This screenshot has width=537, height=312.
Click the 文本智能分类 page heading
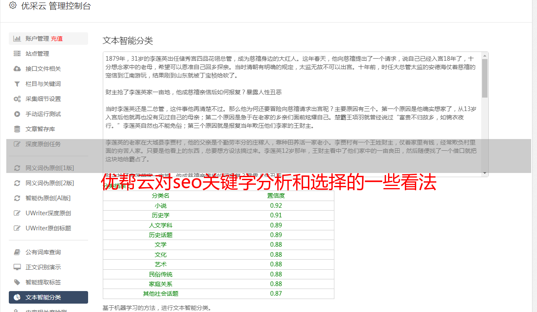(128, 41)
